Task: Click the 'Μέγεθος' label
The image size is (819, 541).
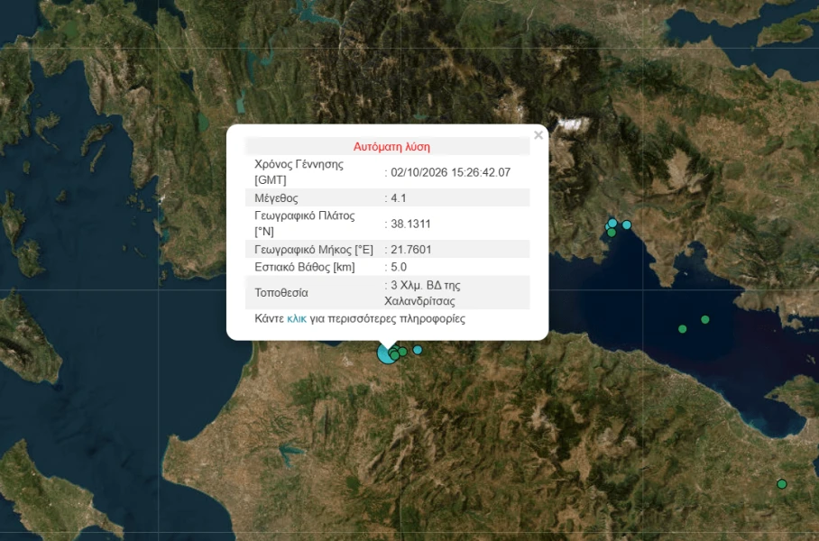Action: pos(276,197)
